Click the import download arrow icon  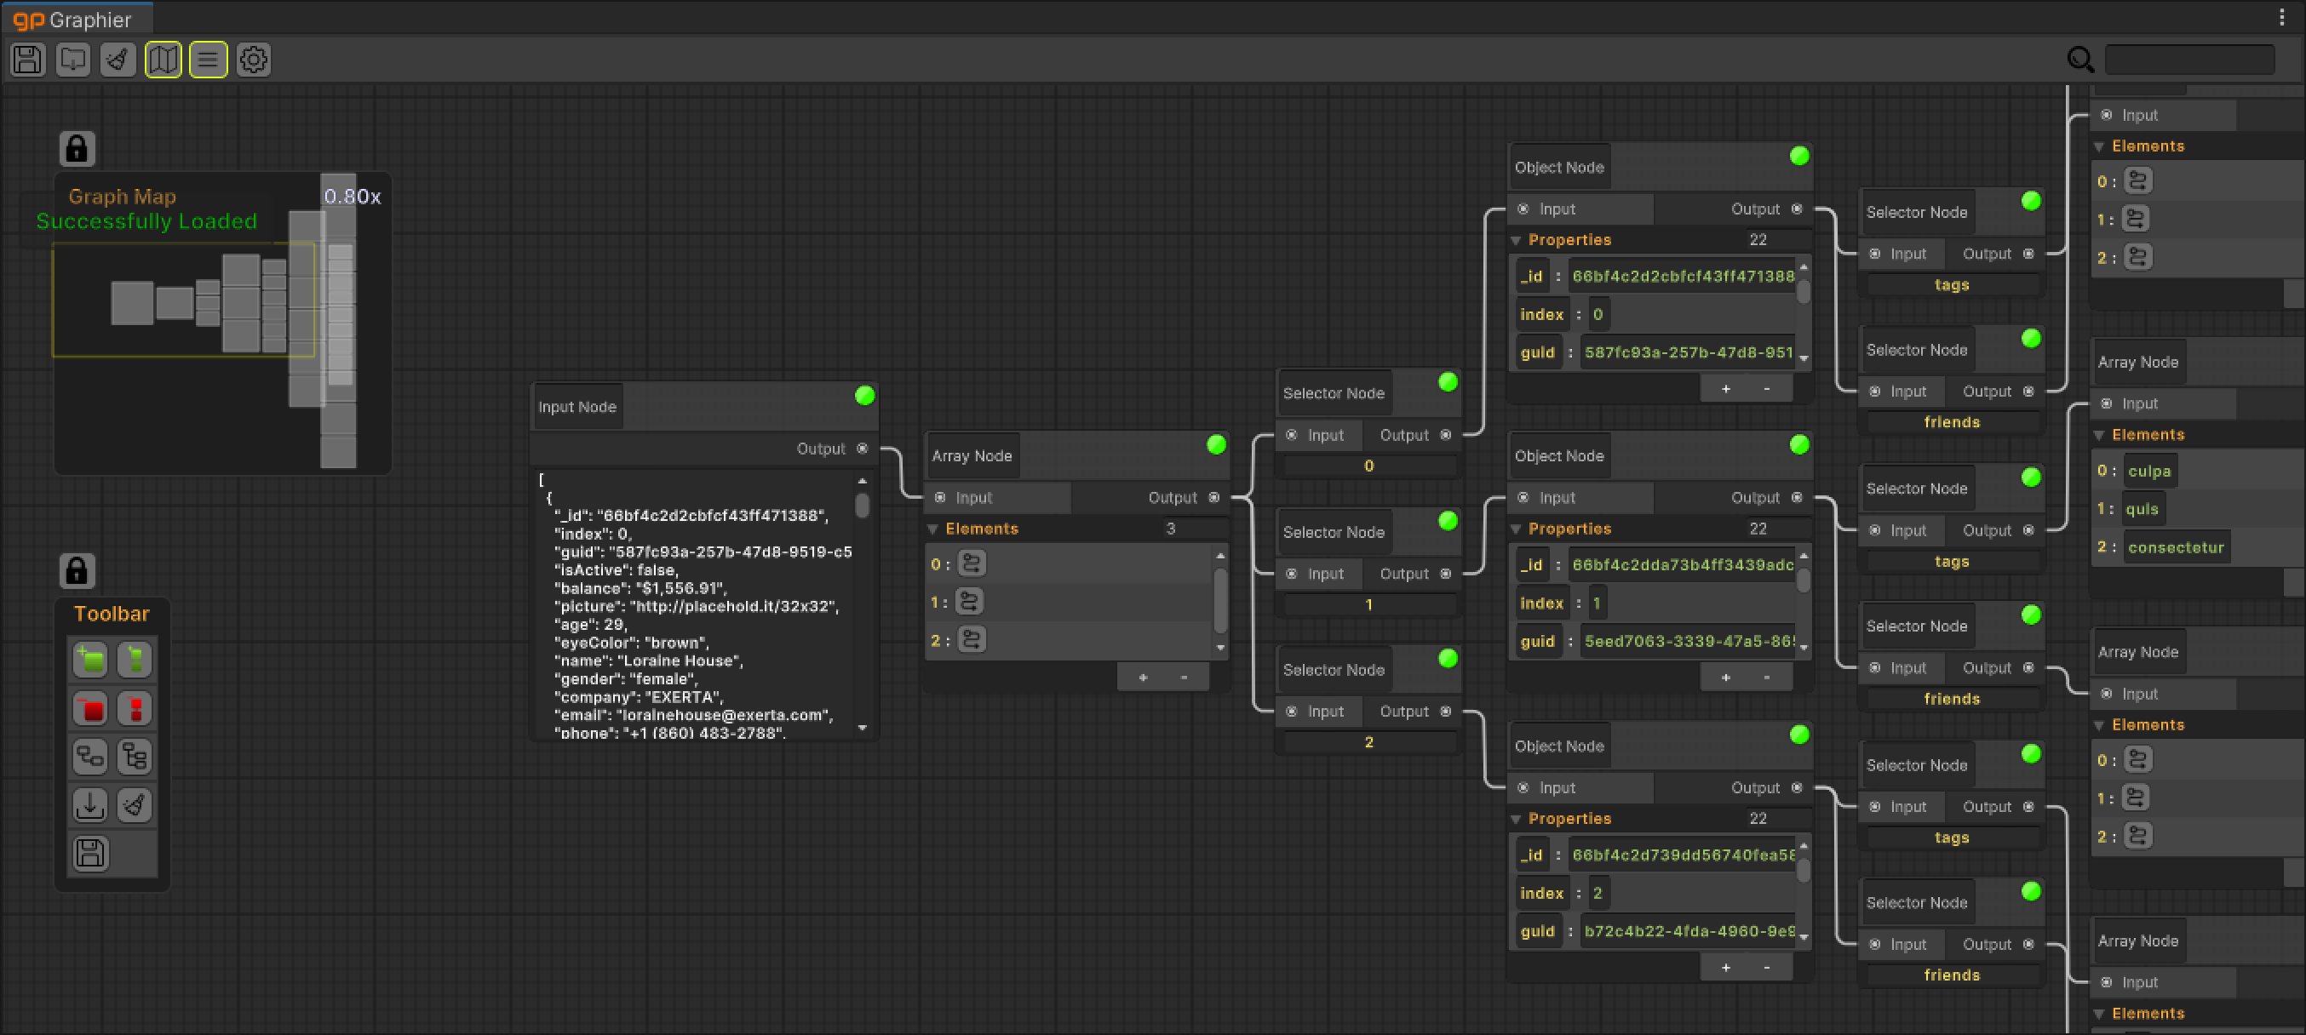point(90,805)
